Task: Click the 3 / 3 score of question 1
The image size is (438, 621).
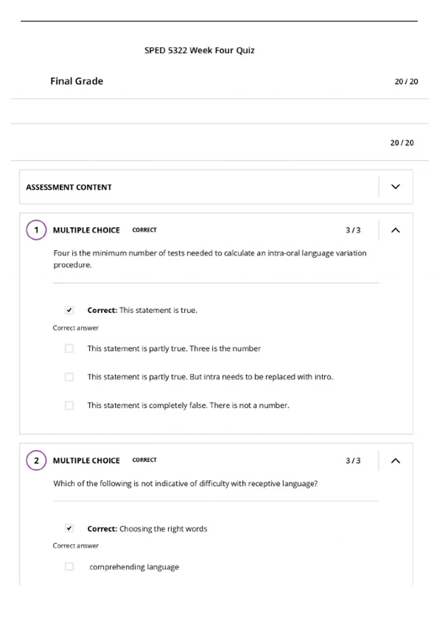Action: point(353,230)
